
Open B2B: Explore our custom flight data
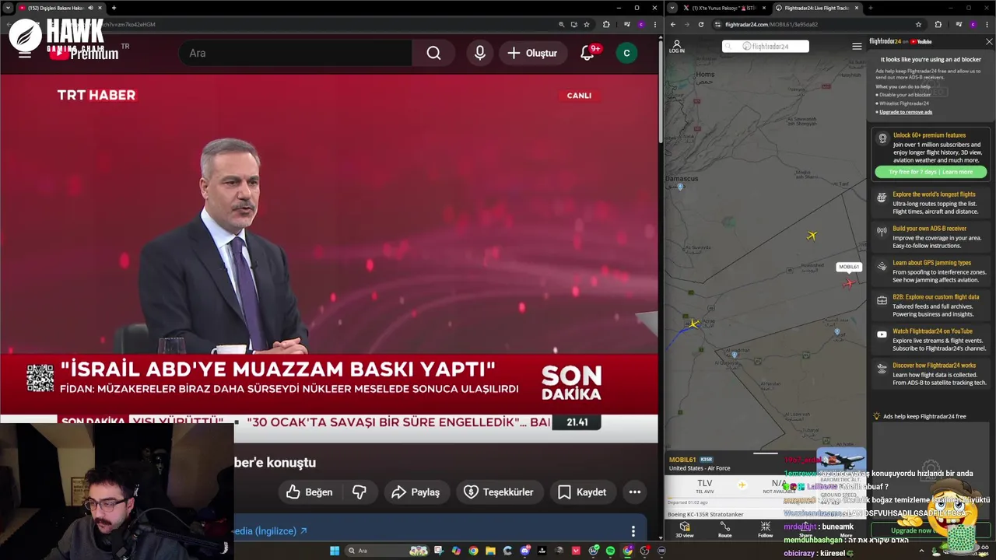931,306
